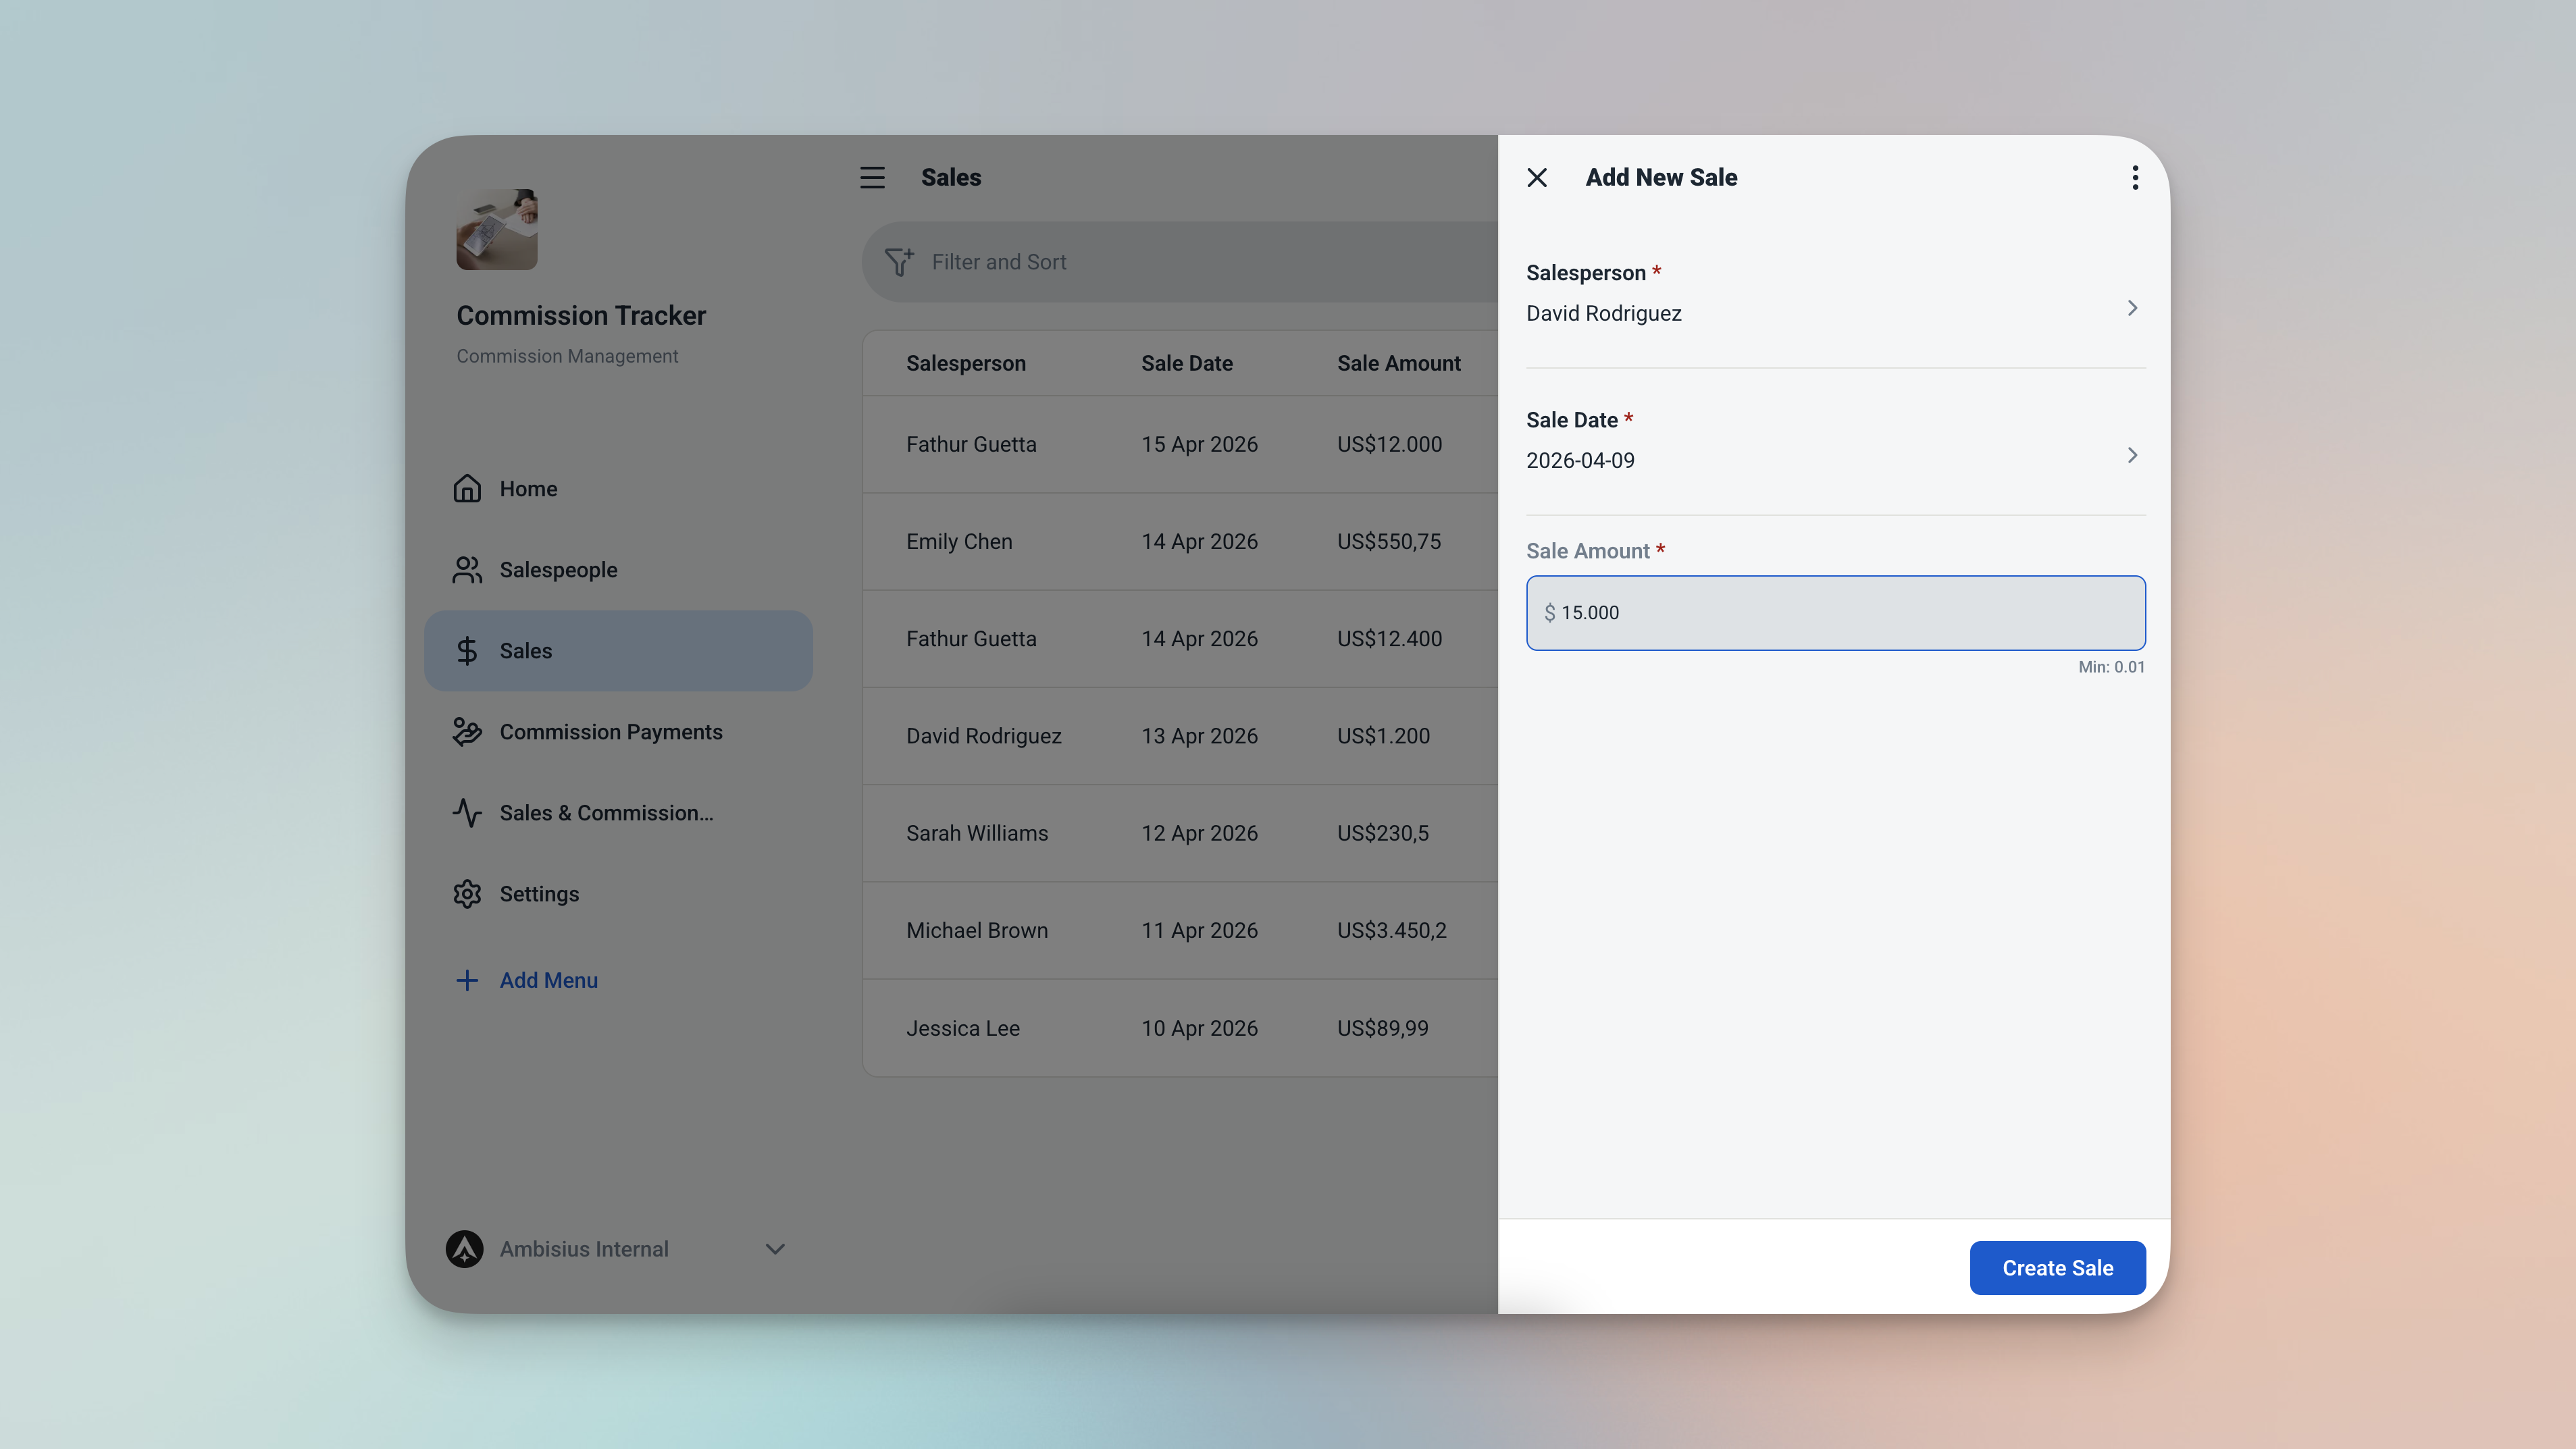
Task: Click the filter funnel icon
Action: (x=898, y=262)
